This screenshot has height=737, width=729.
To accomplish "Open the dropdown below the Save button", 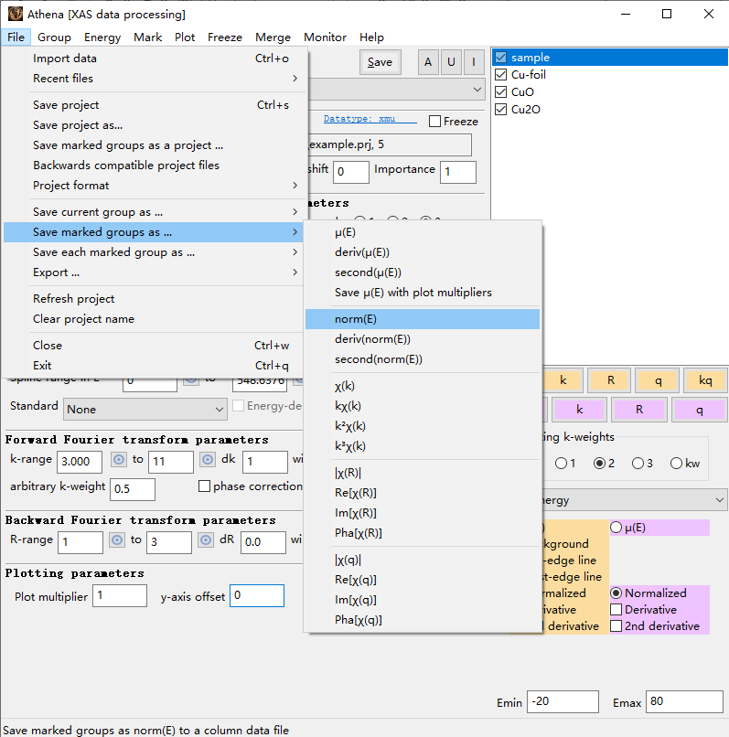I will coord(396,90).
